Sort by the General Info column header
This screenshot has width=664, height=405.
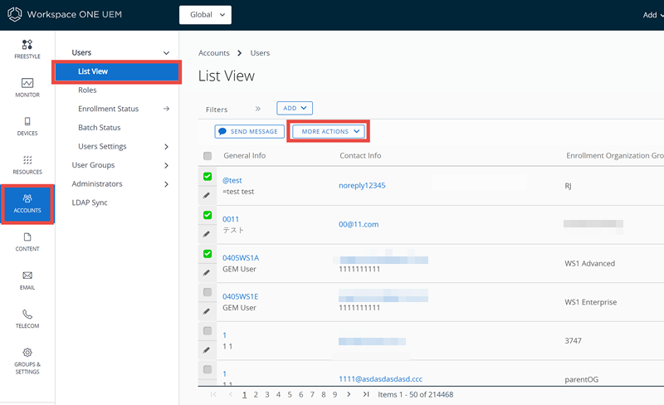[x=244, y=155]
